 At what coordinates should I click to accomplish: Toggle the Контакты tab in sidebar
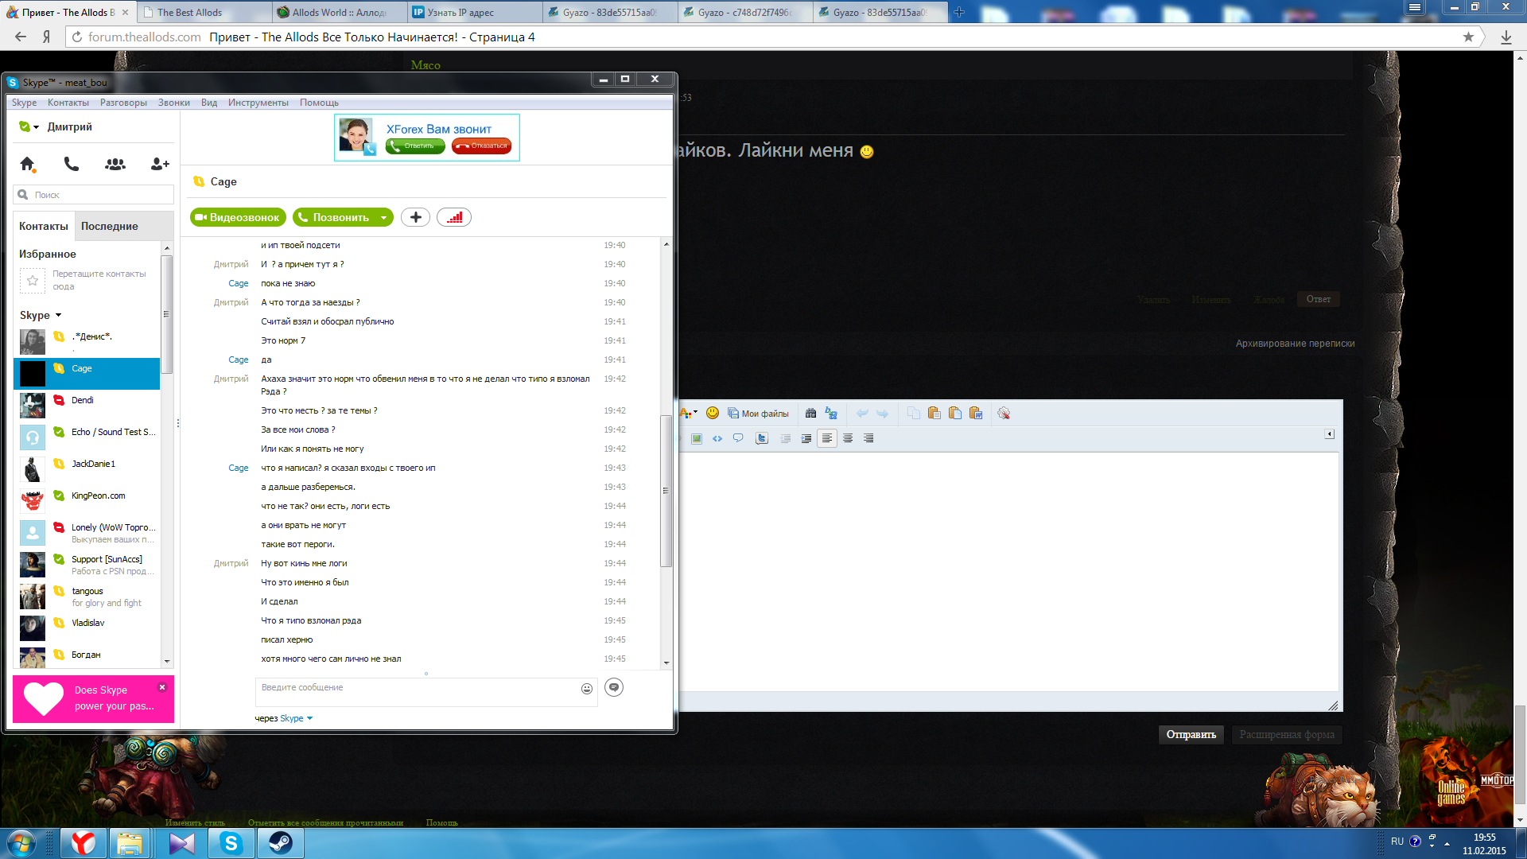[43, 226]
